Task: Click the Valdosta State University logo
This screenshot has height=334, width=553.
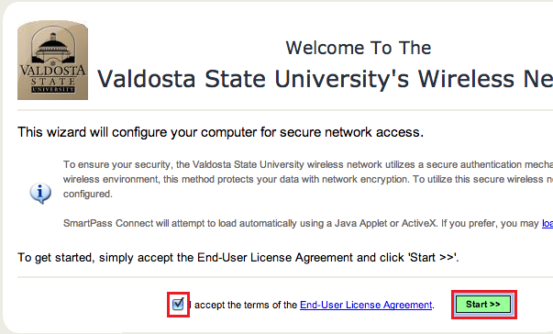Action: click(52, 60)
